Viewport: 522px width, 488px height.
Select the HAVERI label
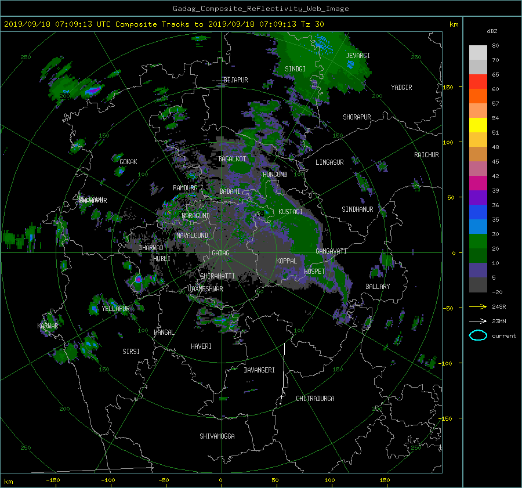(201, 346)
